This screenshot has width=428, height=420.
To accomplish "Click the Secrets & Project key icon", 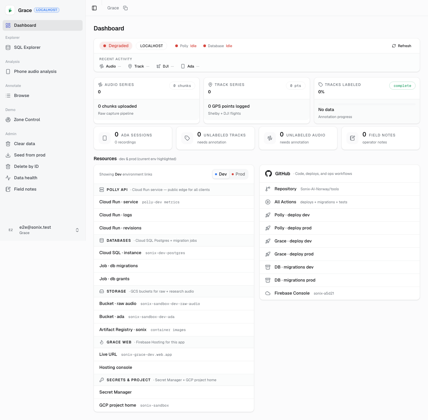I will point(102,380).
